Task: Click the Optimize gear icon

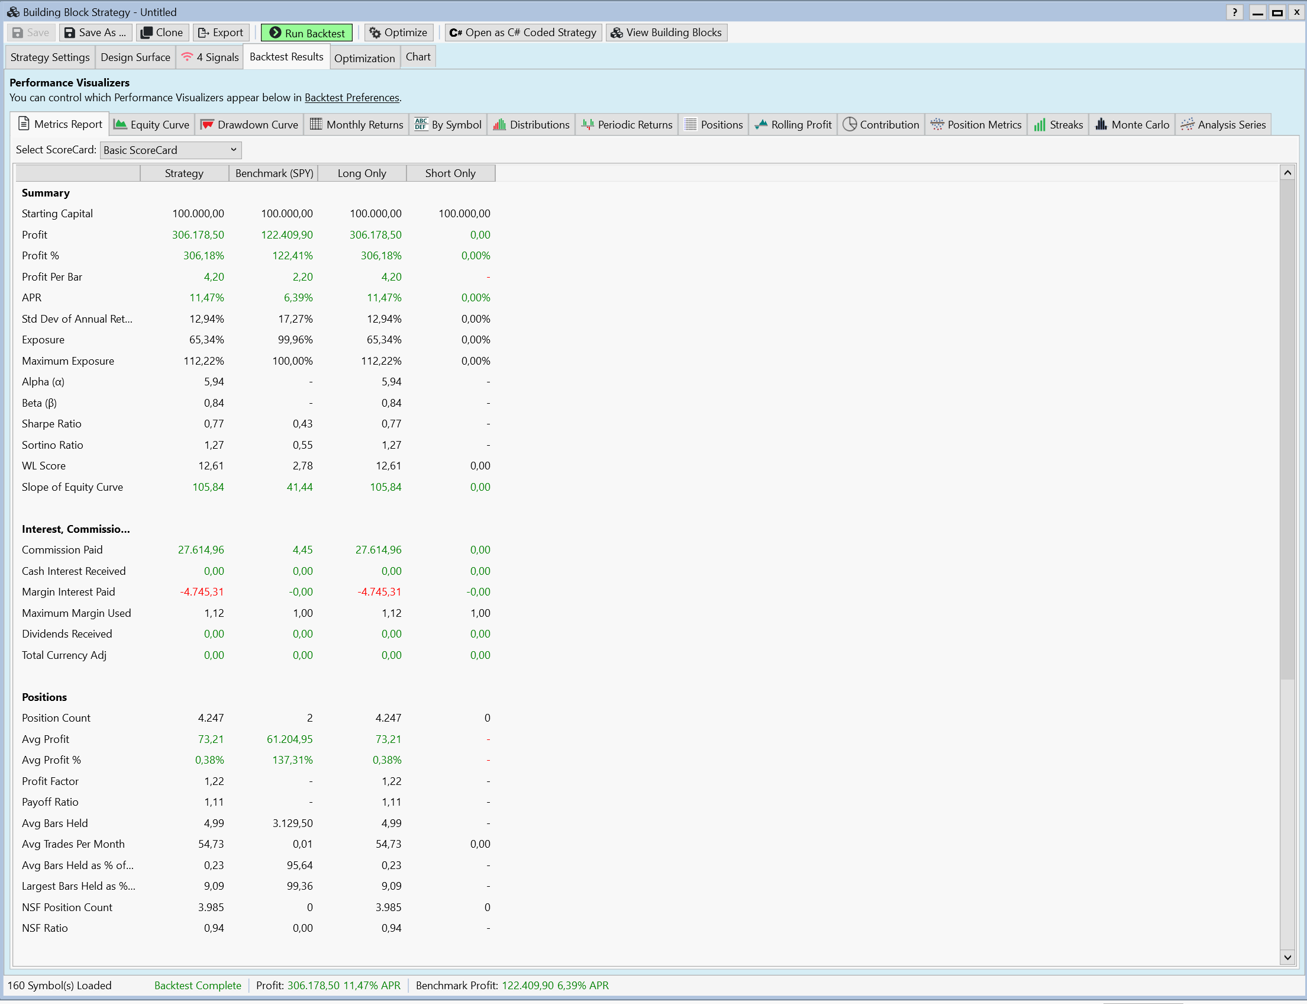Action: click(x=375, y=33)
